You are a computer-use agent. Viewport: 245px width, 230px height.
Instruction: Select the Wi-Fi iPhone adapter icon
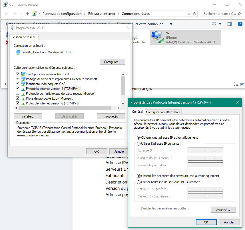(x=158, y=37)
